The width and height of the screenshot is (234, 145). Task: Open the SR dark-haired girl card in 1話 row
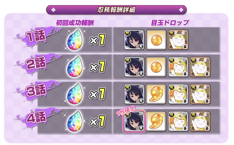[x=134, y=40]
